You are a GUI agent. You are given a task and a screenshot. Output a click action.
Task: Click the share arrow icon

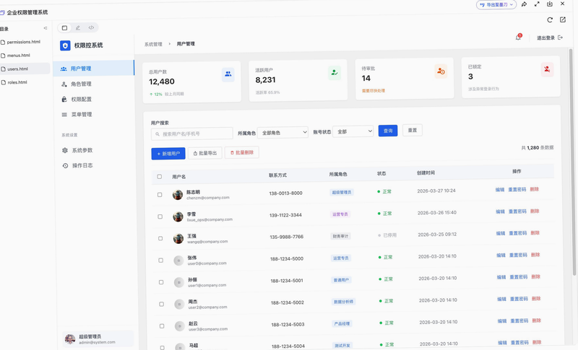524,4
